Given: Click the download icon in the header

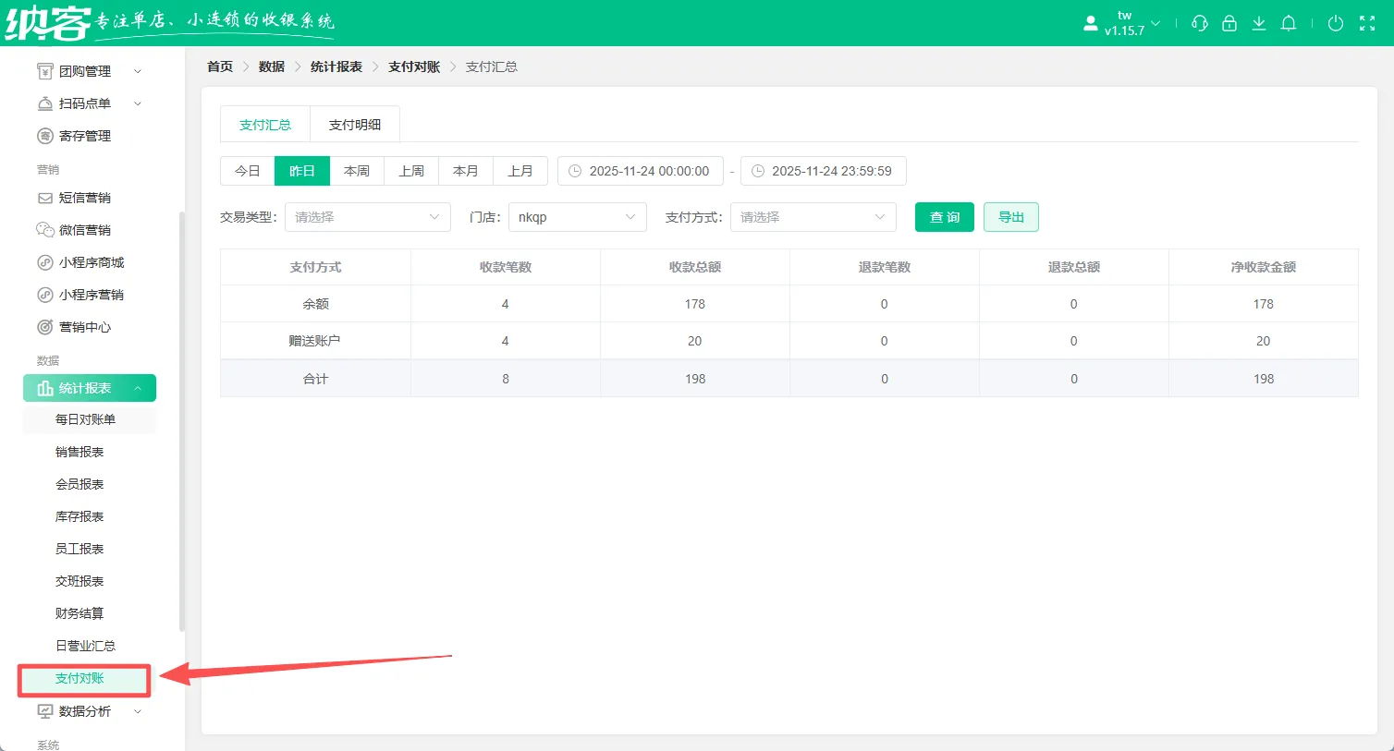Looking at the screenshot, I should coord(1259,23).
